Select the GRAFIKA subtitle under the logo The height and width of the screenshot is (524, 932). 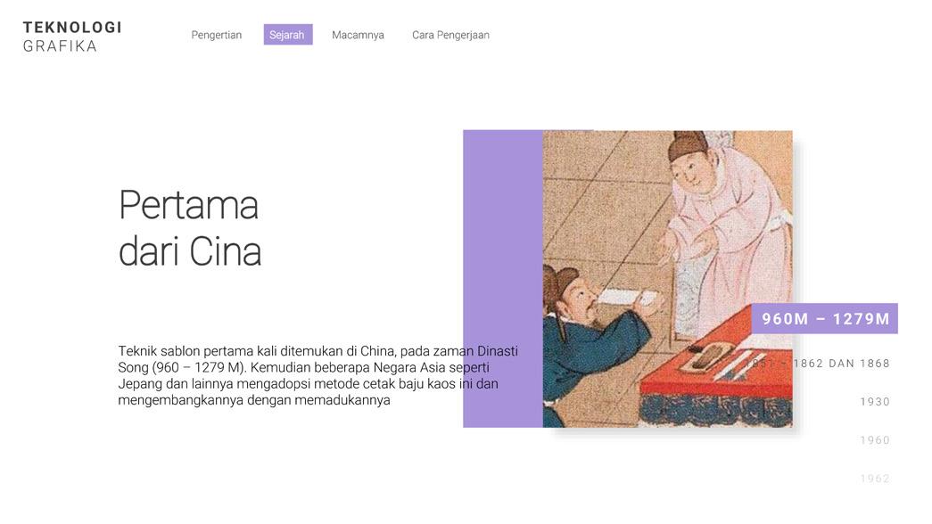(x=60, y=46)
